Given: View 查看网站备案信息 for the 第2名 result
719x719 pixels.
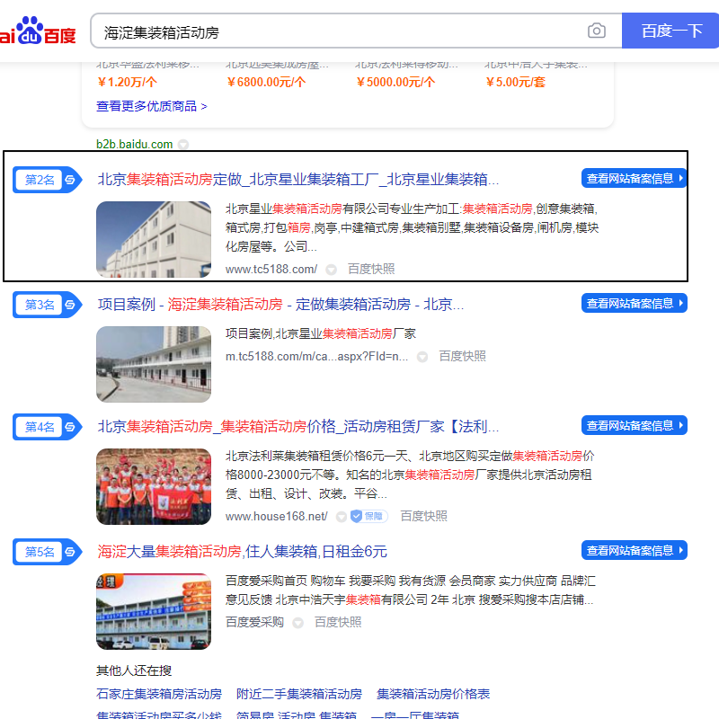Looking at the screenshot, I should tap(635, 178).
